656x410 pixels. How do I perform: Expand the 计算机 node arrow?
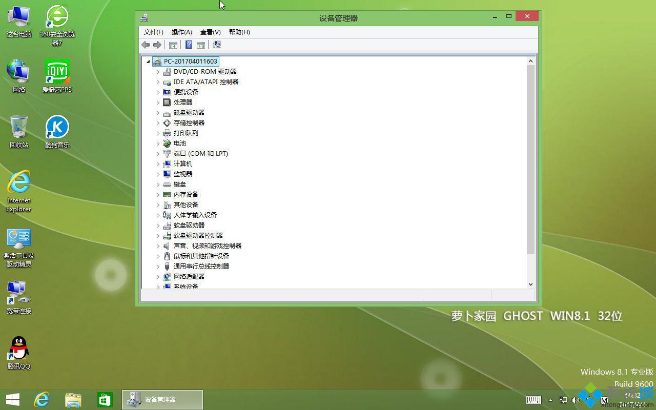(x=158, y=164)
